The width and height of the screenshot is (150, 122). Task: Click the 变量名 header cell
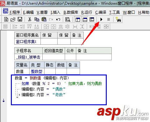pos(22,65)
